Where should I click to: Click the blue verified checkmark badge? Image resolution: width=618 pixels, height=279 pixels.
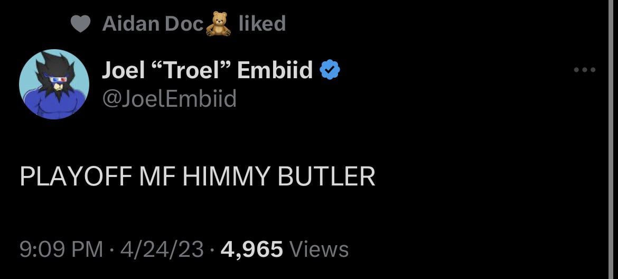(x=330, y=70)
